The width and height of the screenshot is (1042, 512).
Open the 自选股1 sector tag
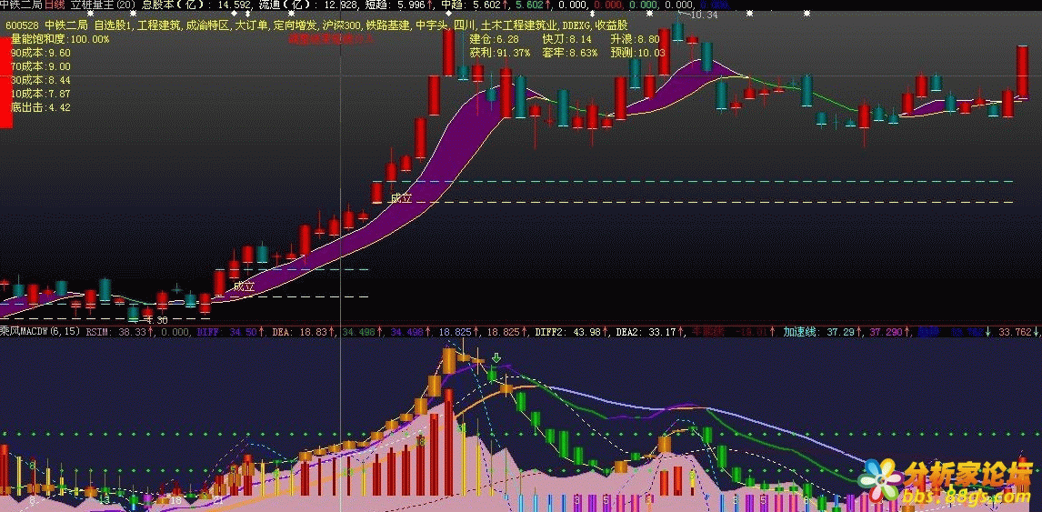(114, 26)
